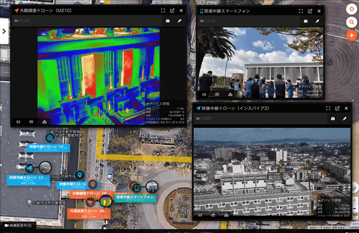Toggle image view icon in M210 bottom bar
This screenshot has width=359, height=233.
click(31, 121)
